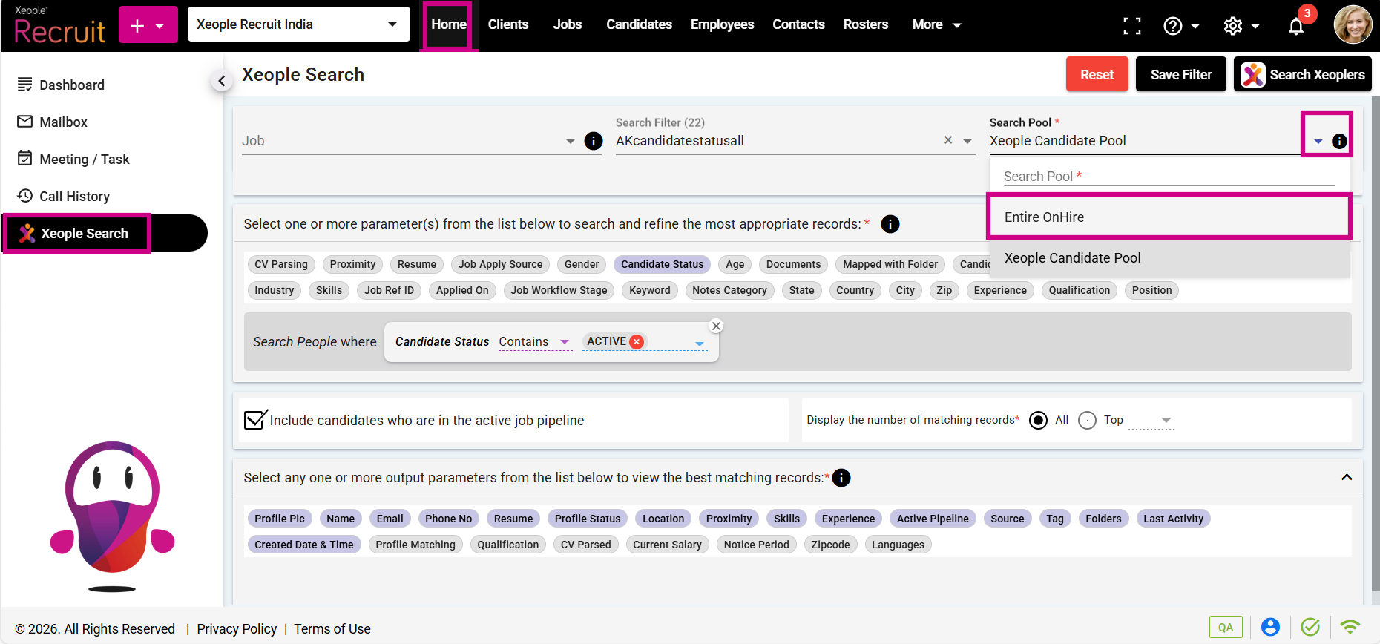Screen dimensions: 1380x644
Task: Uncheck include active job pipeline candidates
Action: [x=254, y=420]
